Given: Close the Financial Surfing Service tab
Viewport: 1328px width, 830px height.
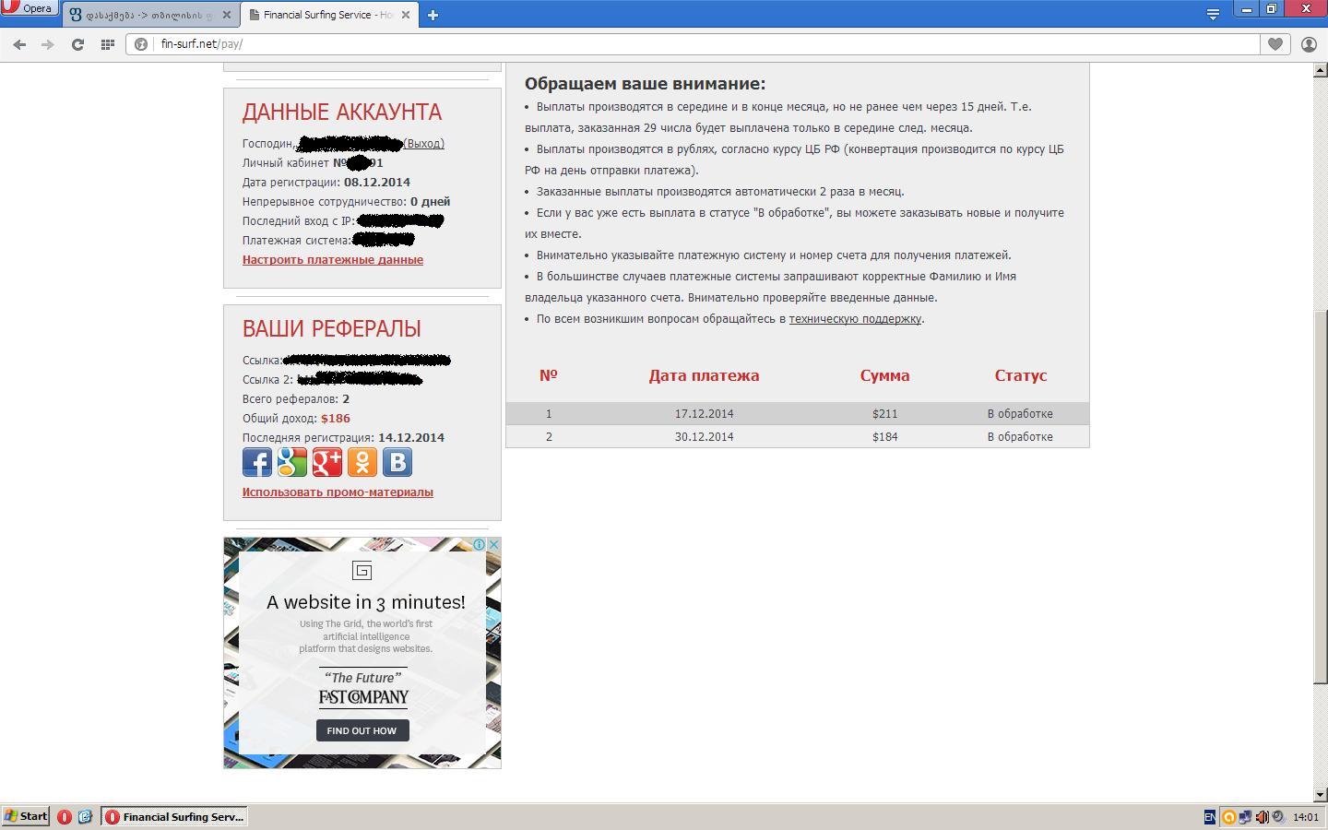Looking at the screenshot, I should click(x=406, y=15).
